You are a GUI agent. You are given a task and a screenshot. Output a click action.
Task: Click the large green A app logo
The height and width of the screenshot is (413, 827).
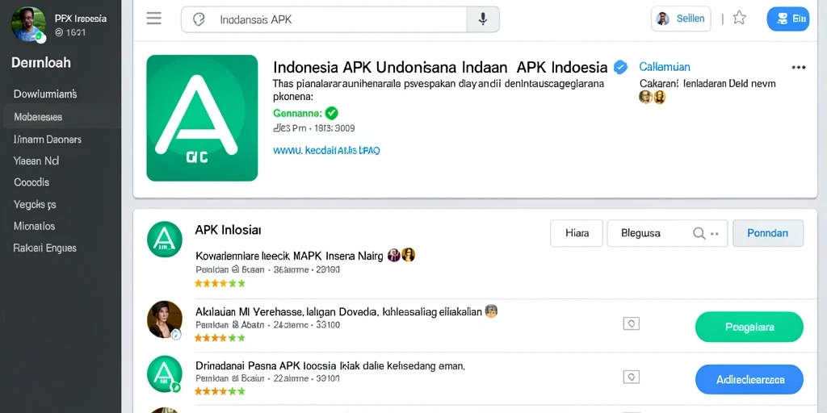click(x=202, y=118)
